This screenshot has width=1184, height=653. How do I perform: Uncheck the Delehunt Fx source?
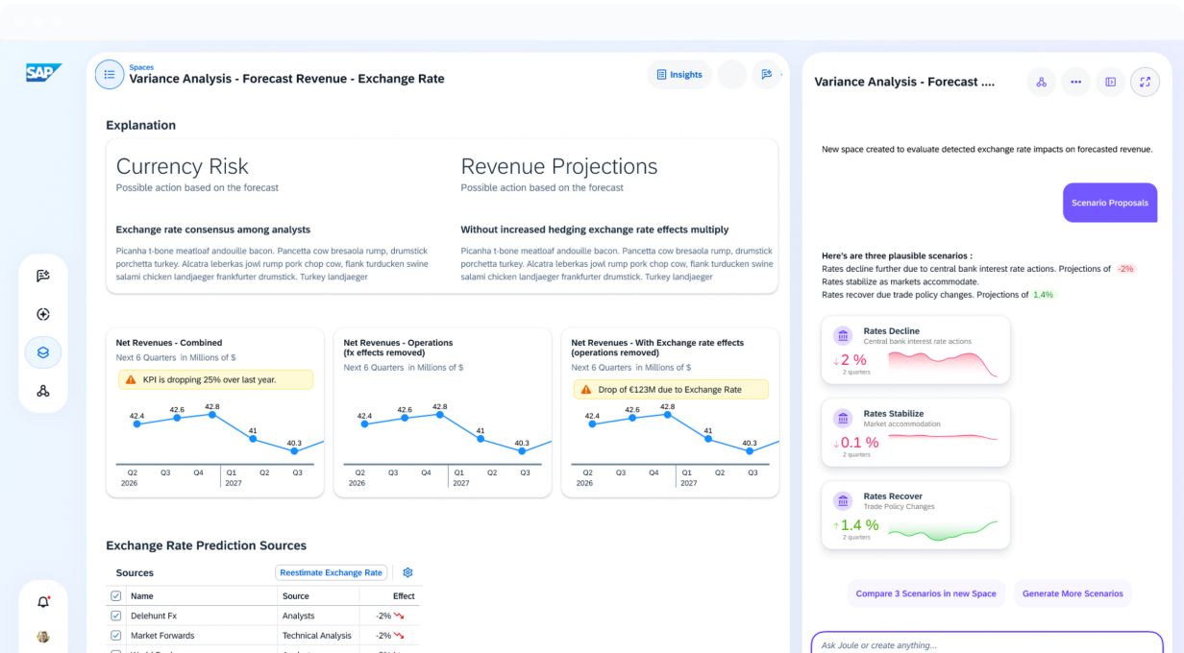tap(116, 616)
